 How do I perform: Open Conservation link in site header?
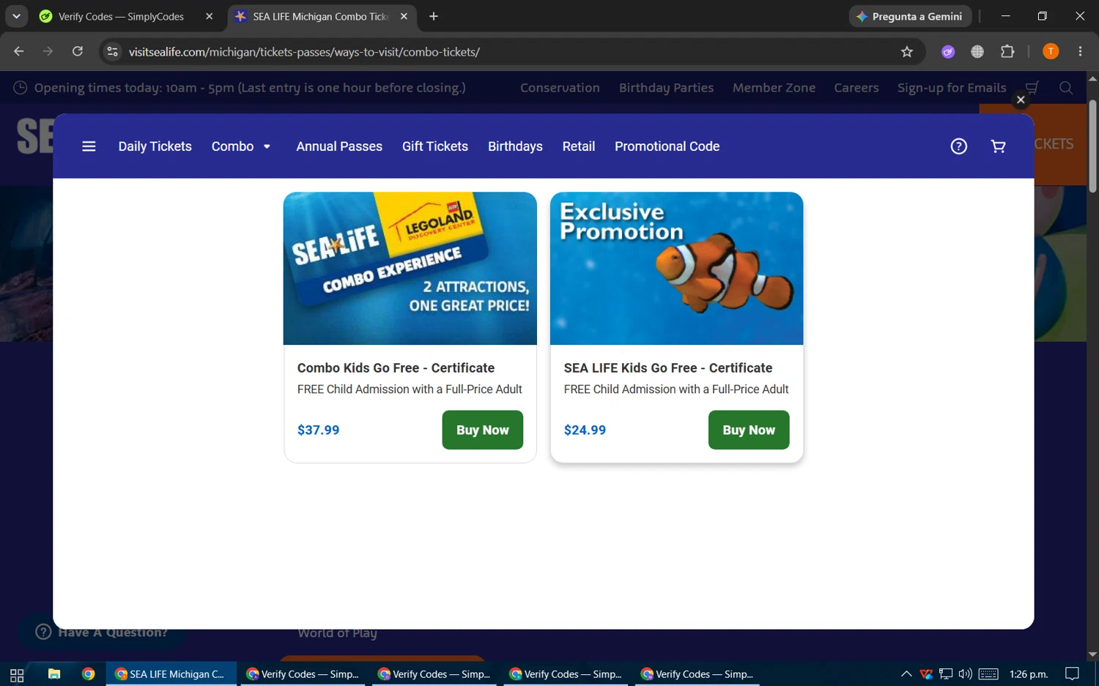(x=560, y=88)
